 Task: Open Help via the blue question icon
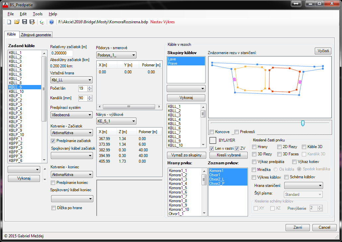click(x=51, y=22)
